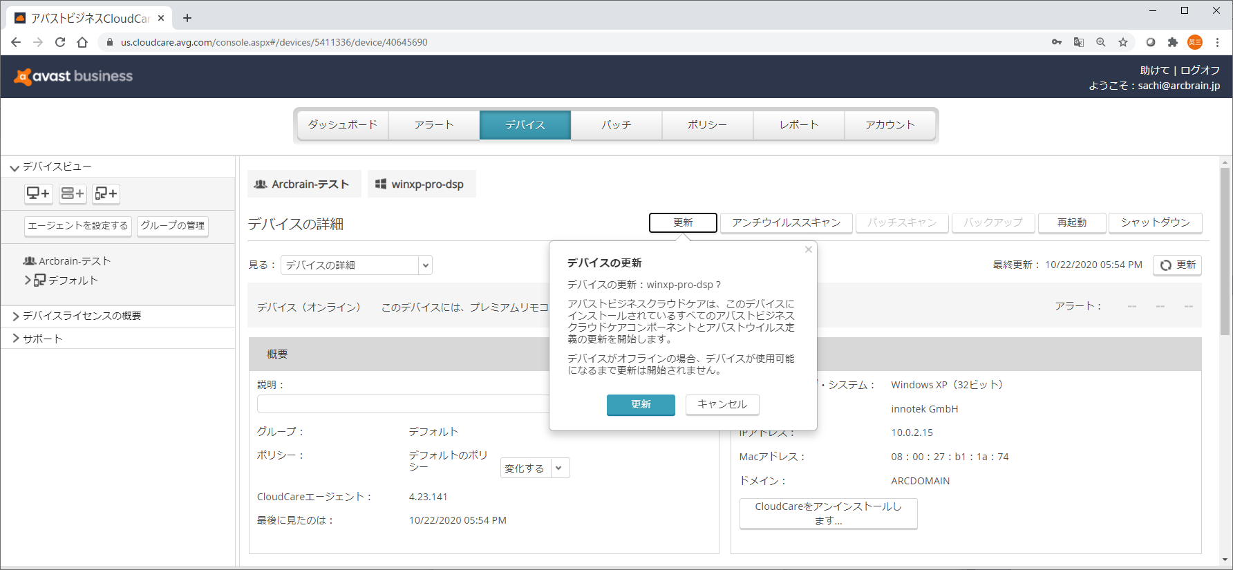Click the 助けて help link
The width and height of the screenshot is (1233, 570).
1154,70
